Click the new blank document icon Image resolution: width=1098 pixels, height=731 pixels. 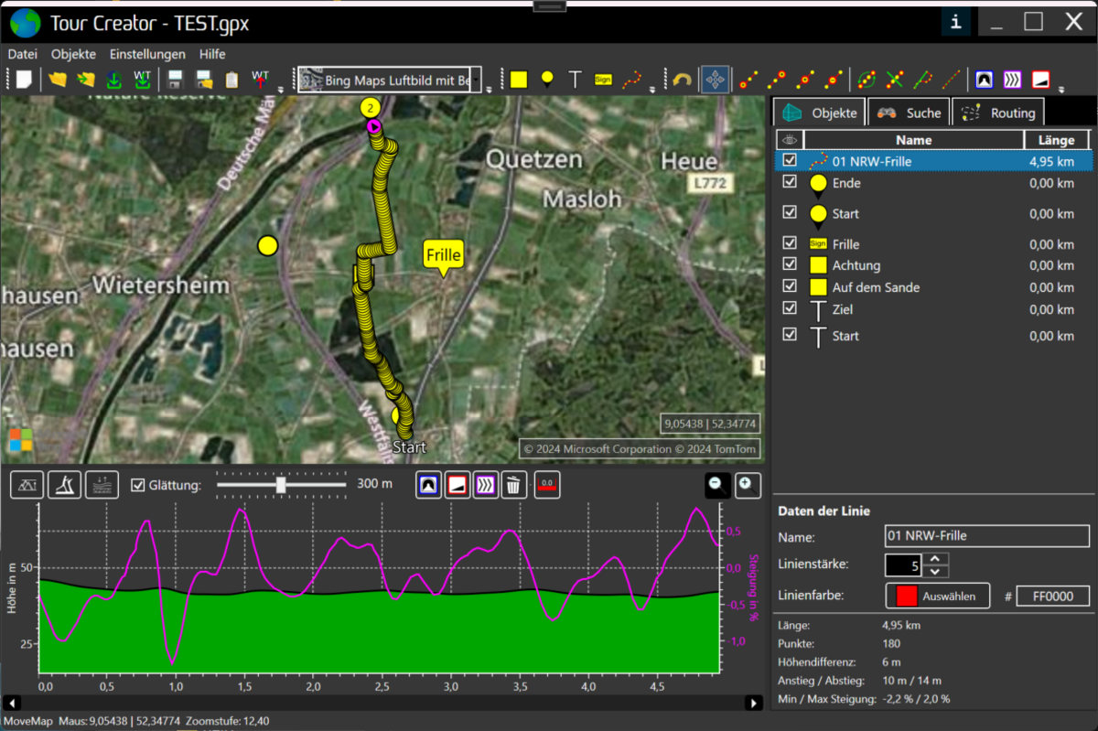25,80
